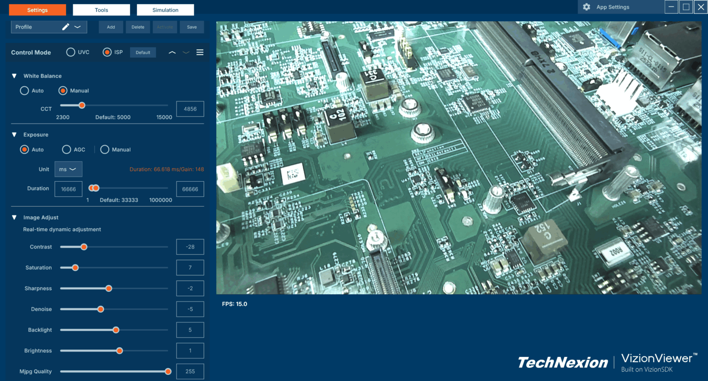The width and height of the screenshot is (708, 381).
Task: Collapse the White Balance section
Action: pos(14,76)
